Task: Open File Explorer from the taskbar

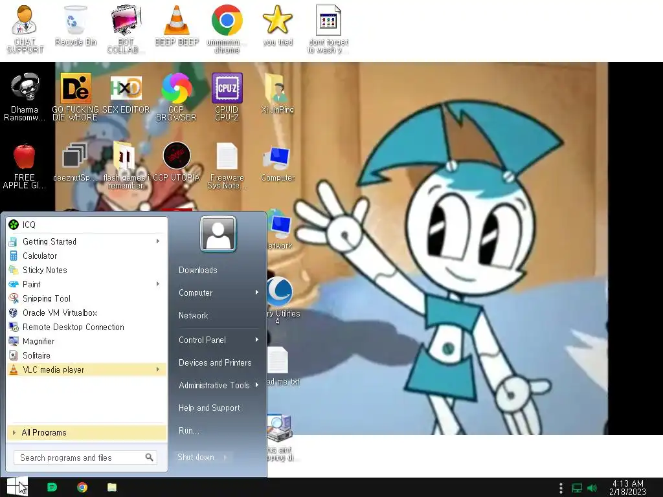Action: (x=112, y=487)
